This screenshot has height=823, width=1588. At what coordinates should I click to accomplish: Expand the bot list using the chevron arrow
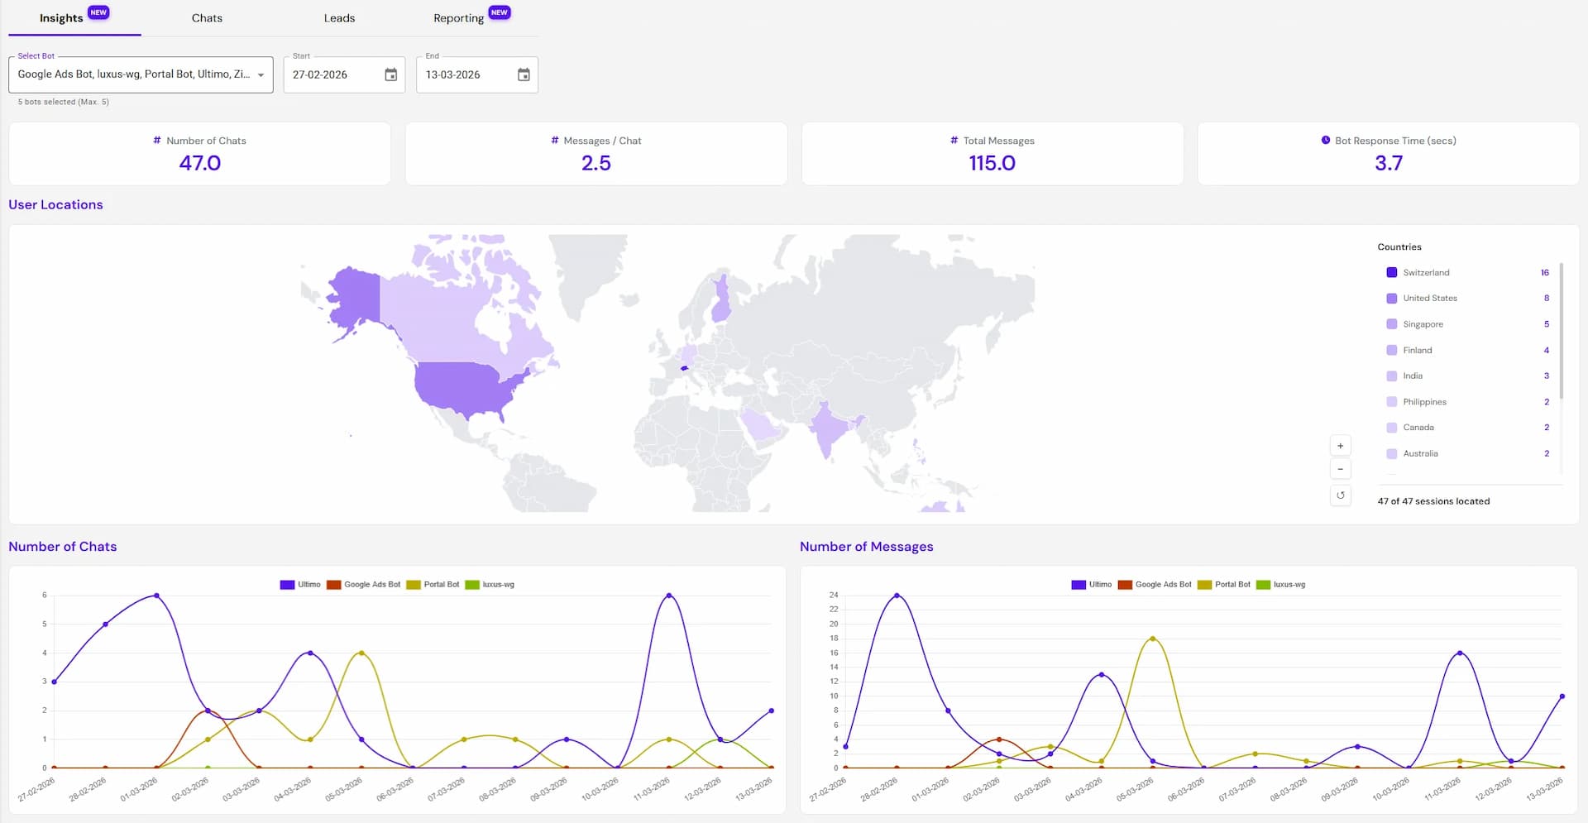261,74
